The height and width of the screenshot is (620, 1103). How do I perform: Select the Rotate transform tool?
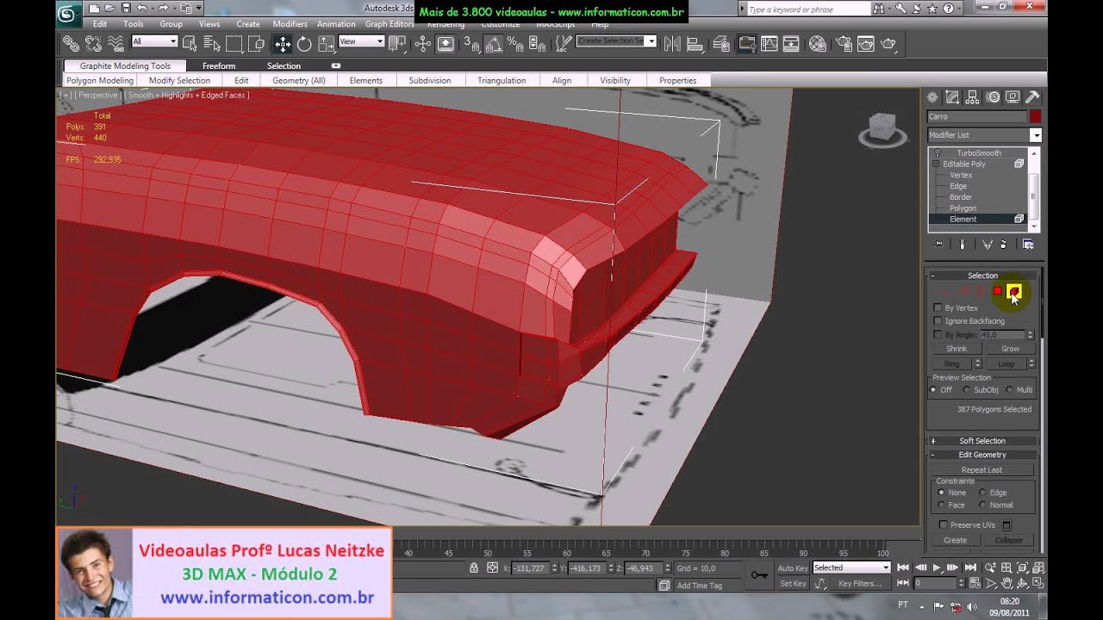click(x=304, y=44)
